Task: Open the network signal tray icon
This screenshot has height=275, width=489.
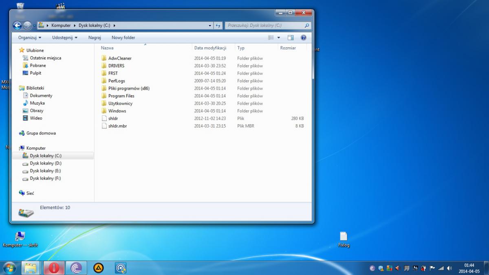Action: (441, 268)
